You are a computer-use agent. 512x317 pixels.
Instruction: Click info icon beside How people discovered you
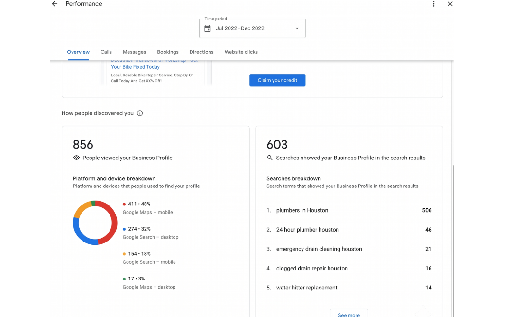(140, 113)
